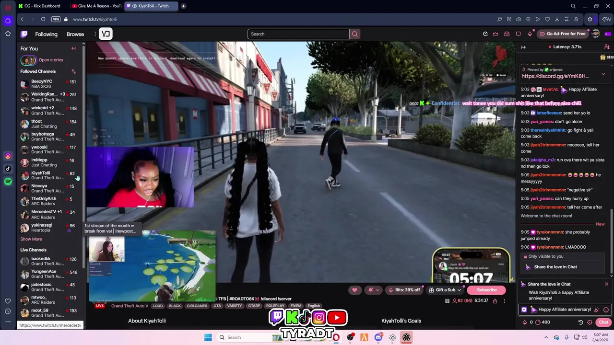Click the heart follow icon under the video
Image resolution: width=614 pixels, height=345 pixels.
[x=354, y=290]
